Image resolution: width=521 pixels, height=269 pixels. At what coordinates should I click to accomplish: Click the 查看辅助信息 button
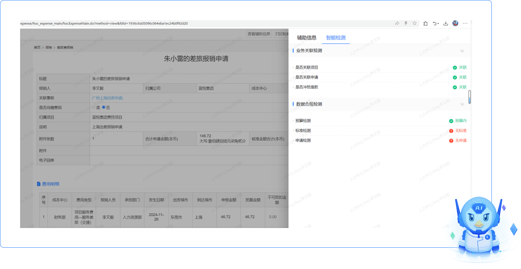259,34
